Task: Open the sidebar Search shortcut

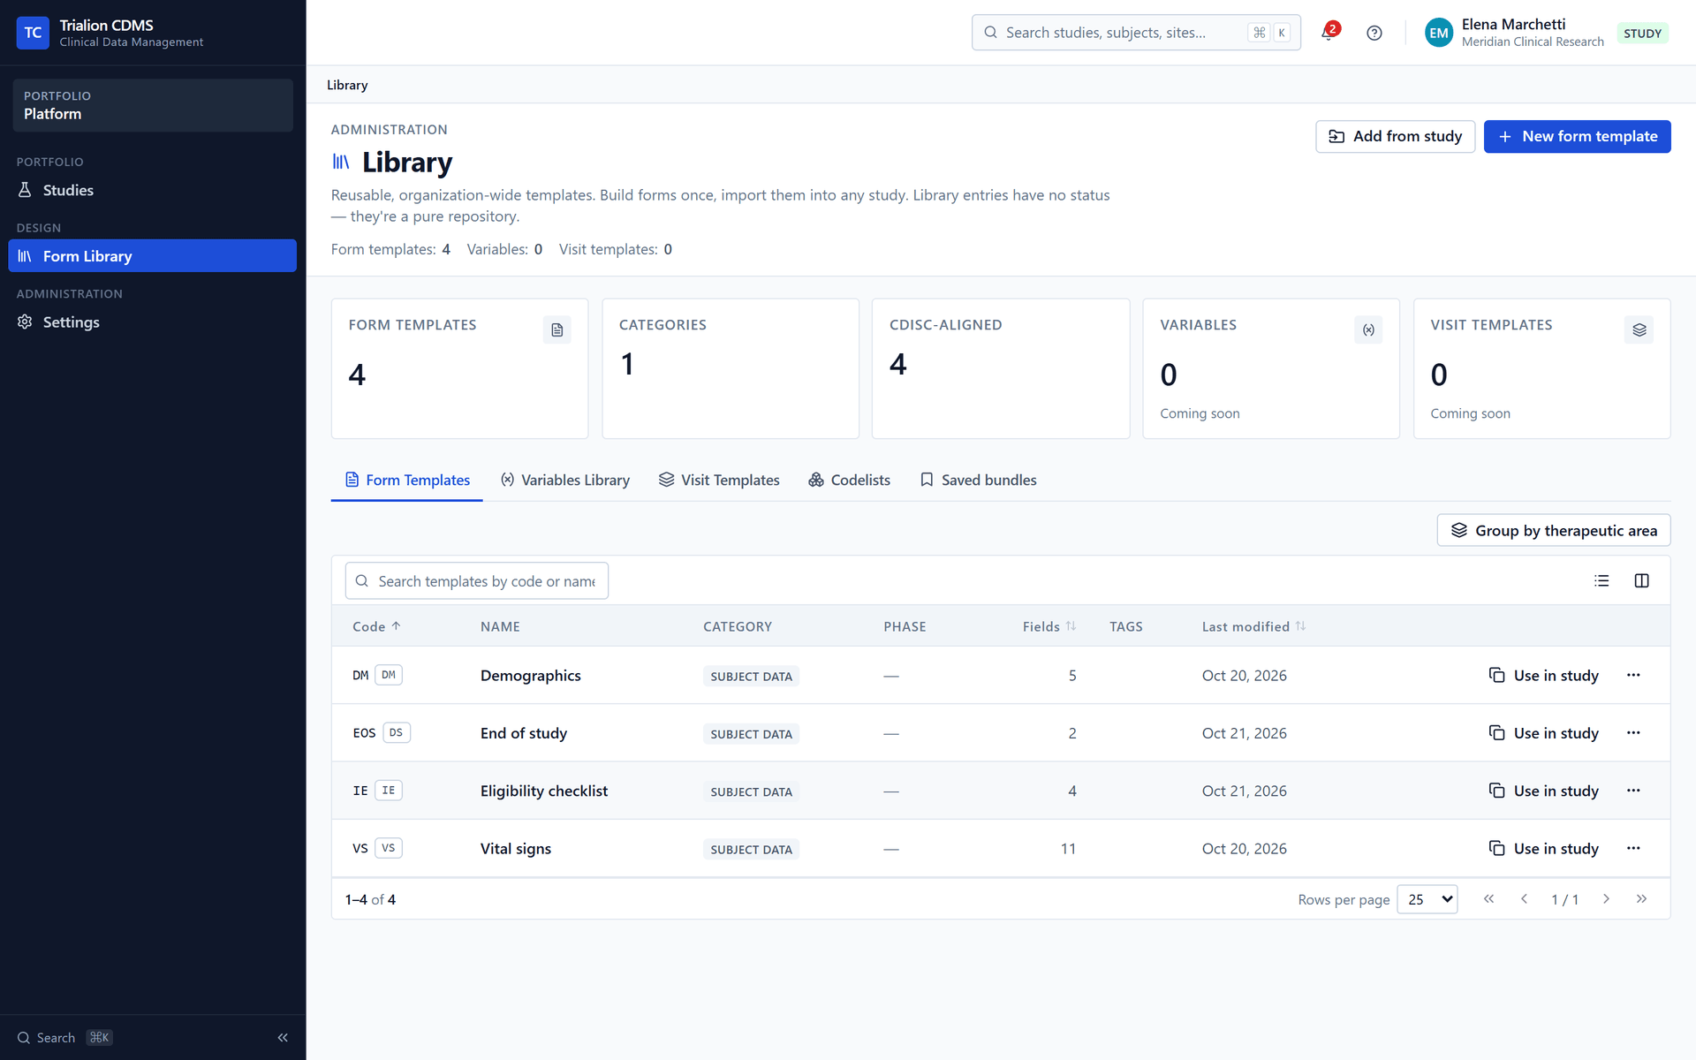Action: click(64, 1038)
